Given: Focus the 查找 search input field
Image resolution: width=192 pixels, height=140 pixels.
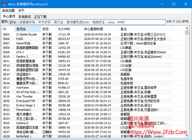Looking at the screenshot, I should [87, 22].
